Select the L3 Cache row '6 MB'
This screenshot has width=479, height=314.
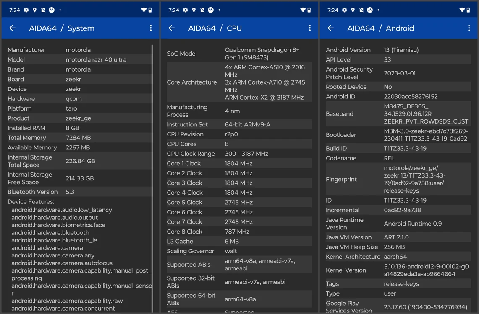(x=239, y=241)
